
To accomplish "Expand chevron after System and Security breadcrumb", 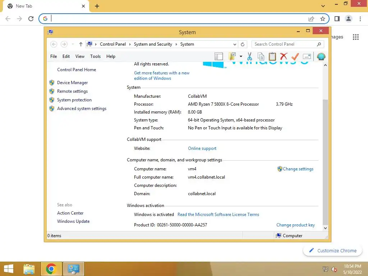I will 176,44.
